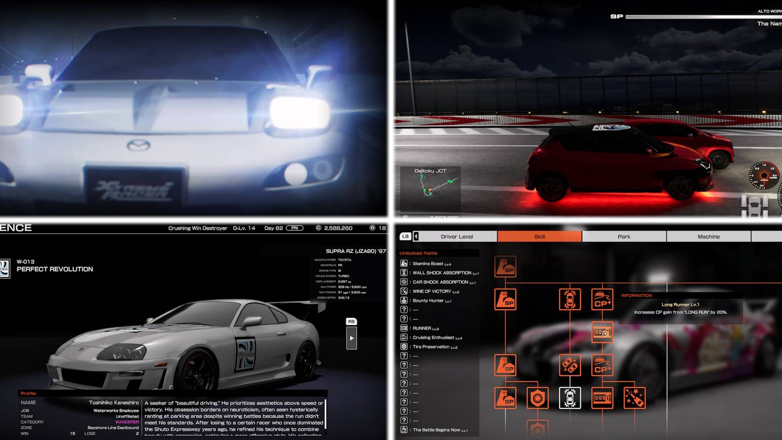Click the Crushing Win Destroyer title
782x440 pixels.
coord(198,228)
